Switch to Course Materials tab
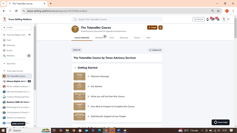Viewport: 237px width, 133px height. (x=82, y=38)
